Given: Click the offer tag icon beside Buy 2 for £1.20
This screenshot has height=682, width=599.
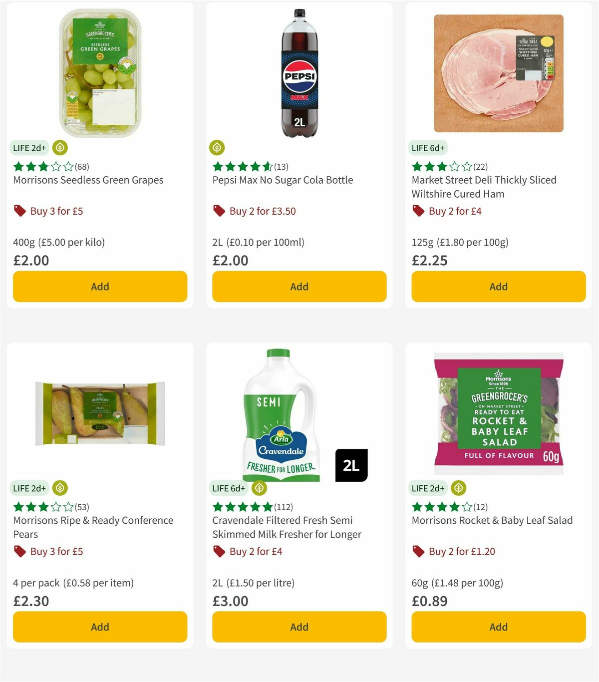Looking at the screenshot, I should [418, 551].
